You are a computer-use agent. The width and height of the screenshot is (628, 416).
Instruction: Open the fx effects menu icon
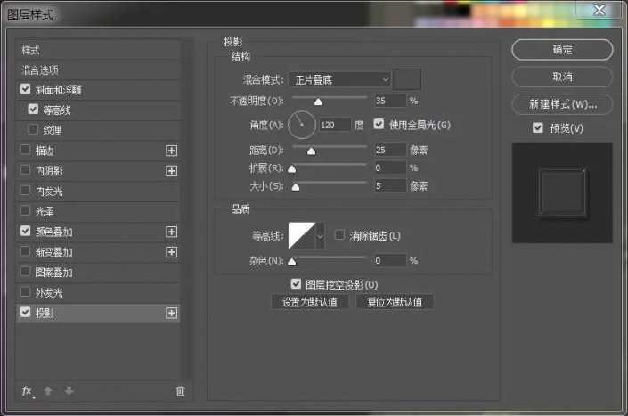point(27,390)
